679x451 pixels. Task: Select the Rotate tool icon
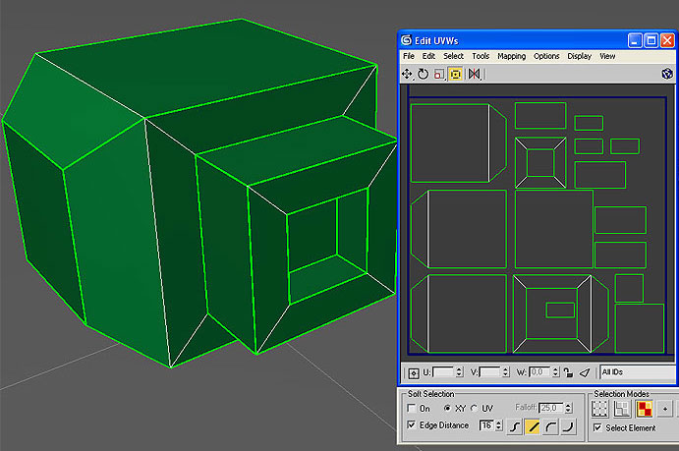(x=423, y=74)
